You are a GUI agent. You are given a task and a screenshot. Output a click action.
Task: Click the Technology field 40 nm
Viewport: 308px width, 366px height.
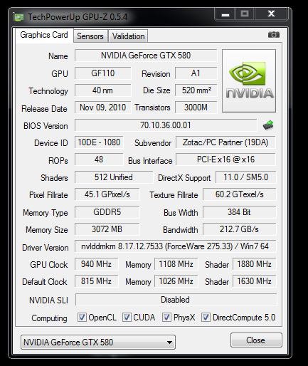coord(103,90)
